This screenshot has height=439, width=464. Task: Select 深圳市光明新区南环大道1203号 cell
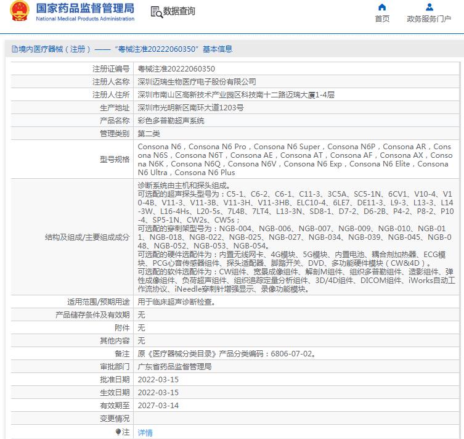[190, 108]
